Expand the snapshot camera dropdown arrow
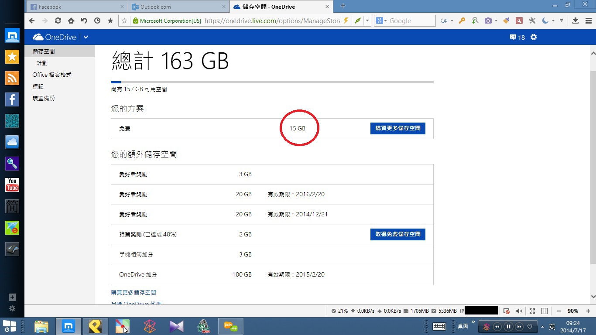The width and height of the screenshot is (596, 335). pos(496,21)
